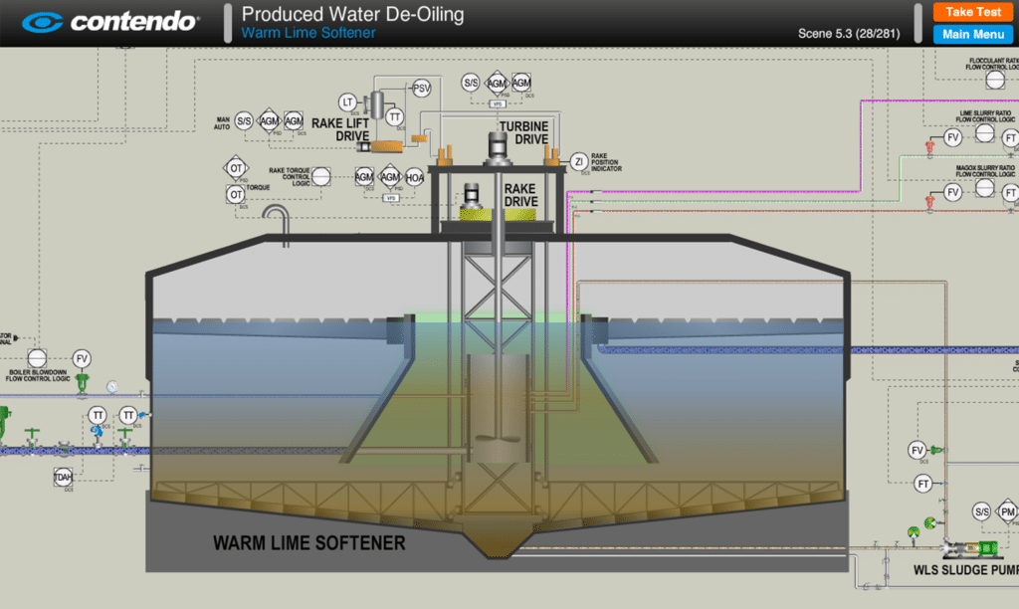Click the Rake Torque Control Logic symbol

321,177
